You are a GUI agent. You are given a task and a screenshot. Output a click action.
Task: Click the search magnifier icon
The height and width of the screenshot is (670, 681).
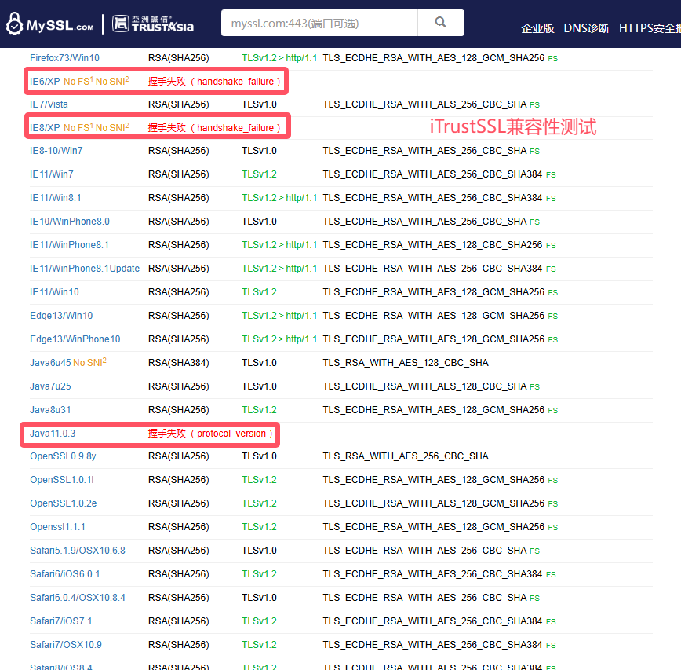pos(440,23)
